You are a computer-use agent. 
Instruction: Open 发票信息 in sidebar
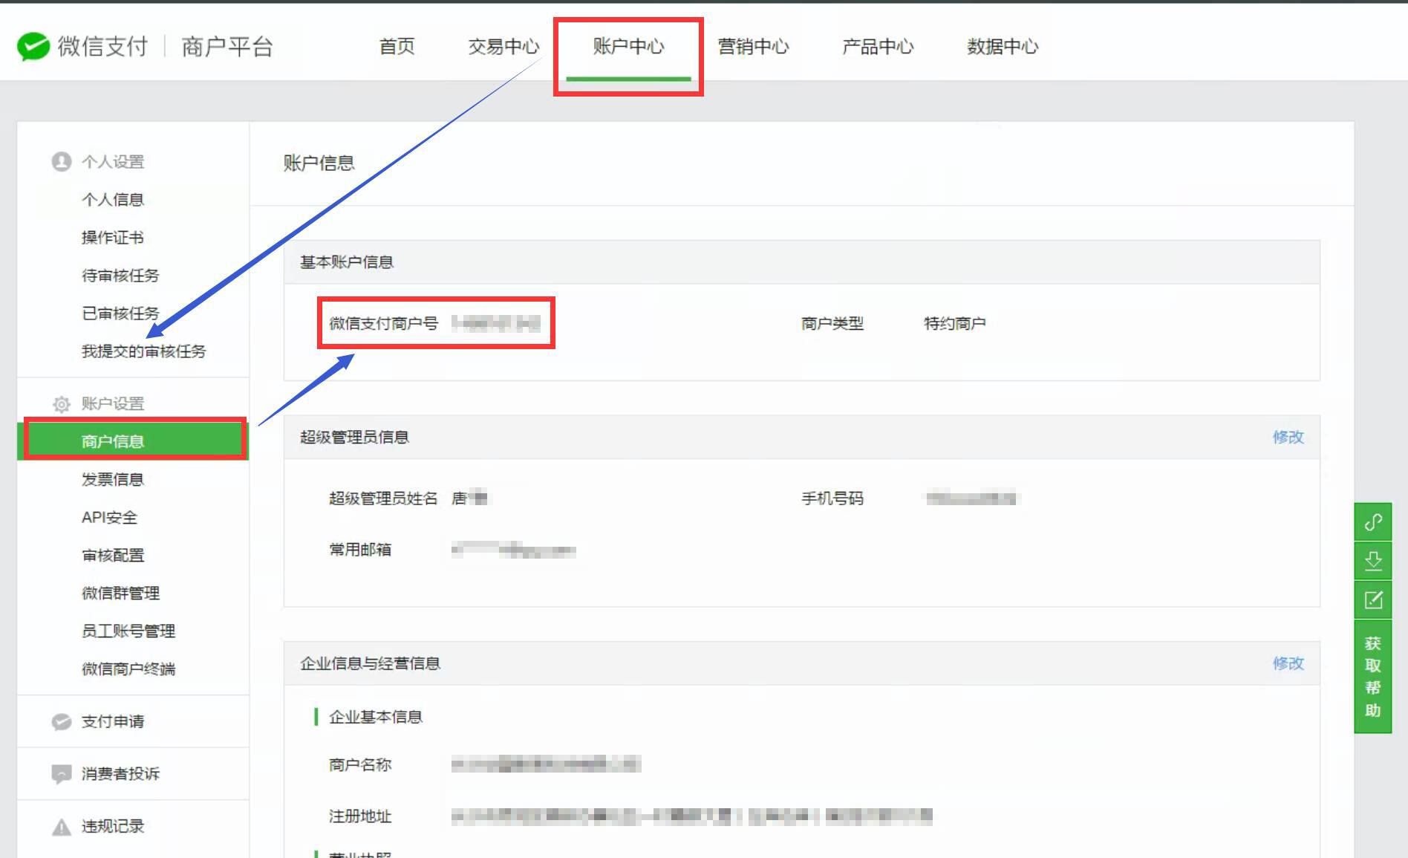(x=112, y=479)
